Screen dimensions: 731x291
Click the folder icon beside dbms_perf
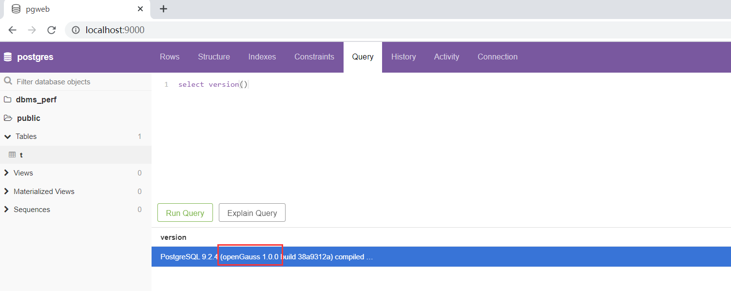coord(7,99)
